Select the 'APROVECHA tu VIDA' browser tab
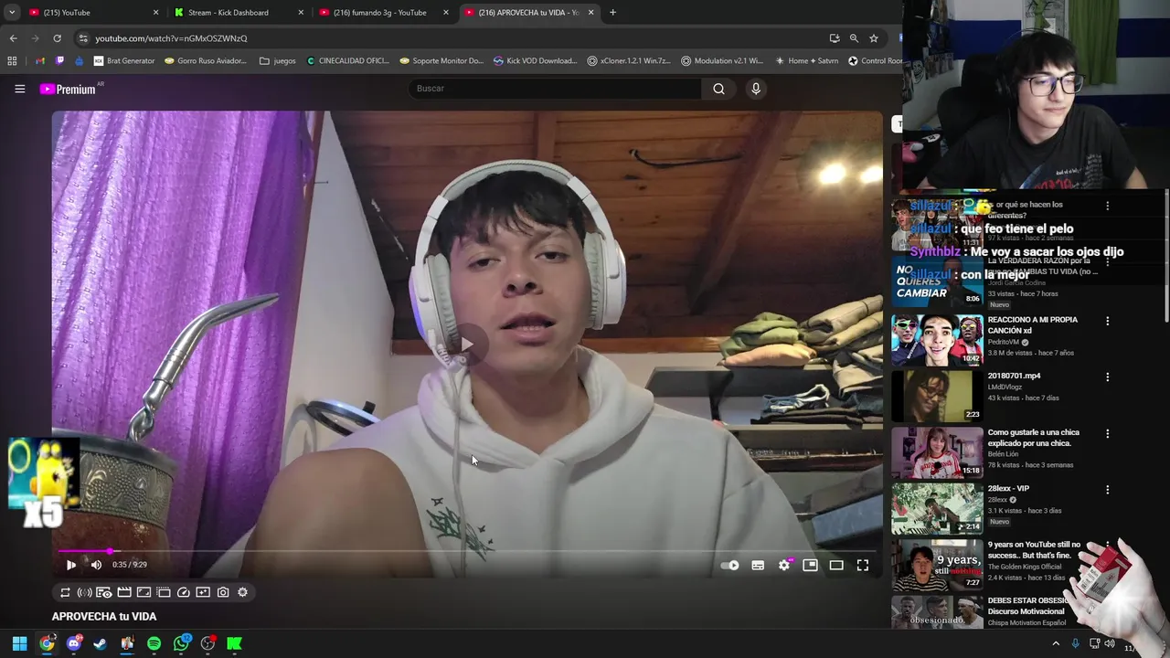Image resolution: width=1170 pixels, height=658 pixels. [530, 13]
